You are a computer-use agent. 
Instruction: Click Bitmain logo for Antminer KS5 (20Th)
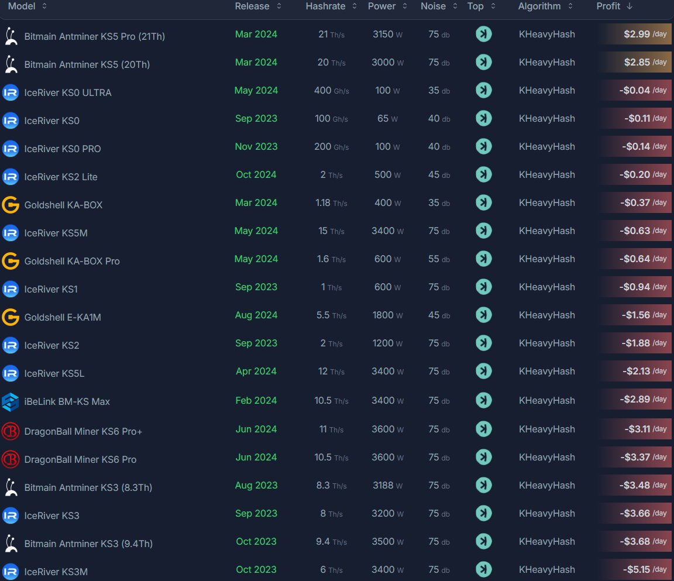click(11, 64)
